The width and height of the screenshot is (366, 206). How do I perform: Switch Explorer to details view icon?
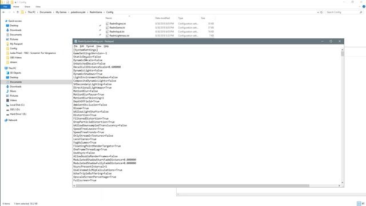(359, 204)
